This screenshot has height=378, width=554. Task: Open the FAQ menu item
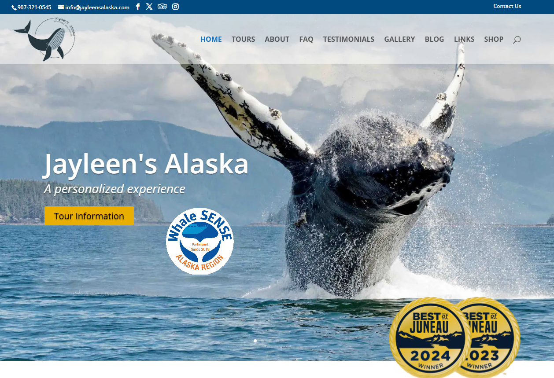[306, 39]
